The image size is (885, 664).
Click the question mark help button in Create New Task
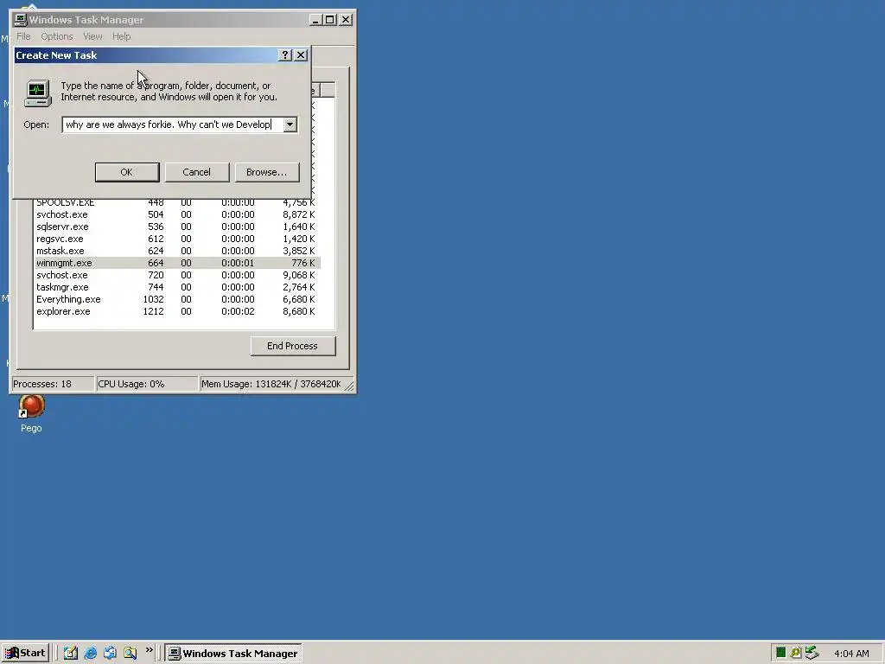tap(285, 54)
